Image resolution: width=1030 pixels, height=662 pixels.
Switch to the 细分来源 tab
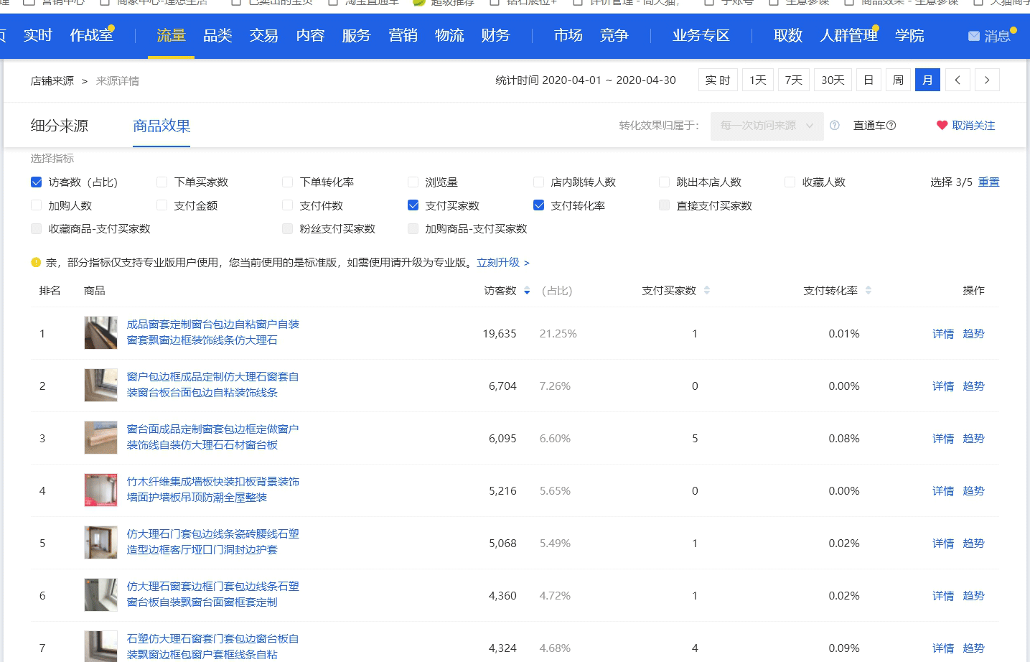pyautogui.click(x=60, y=126)
